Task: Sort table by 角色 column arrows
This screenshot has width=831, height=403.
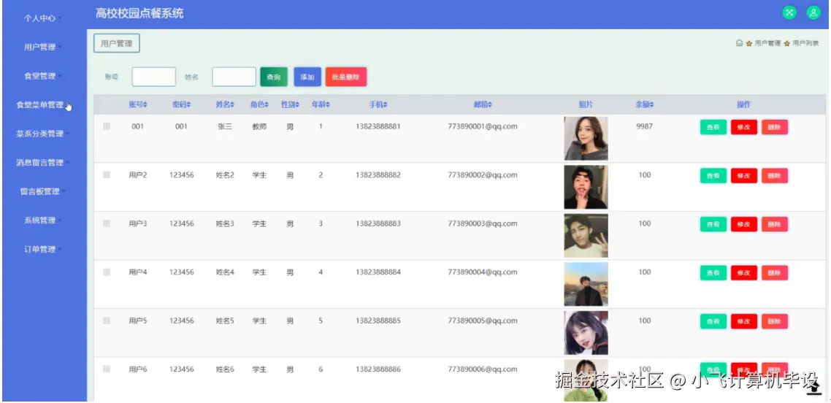Action: [267, 105]
